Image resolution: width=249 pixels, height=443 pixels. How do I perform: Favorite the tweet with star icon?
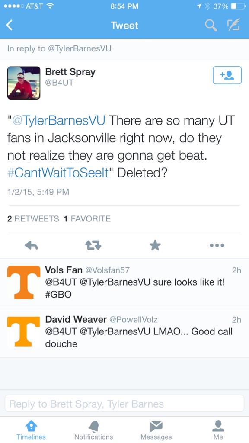[155, 246]
